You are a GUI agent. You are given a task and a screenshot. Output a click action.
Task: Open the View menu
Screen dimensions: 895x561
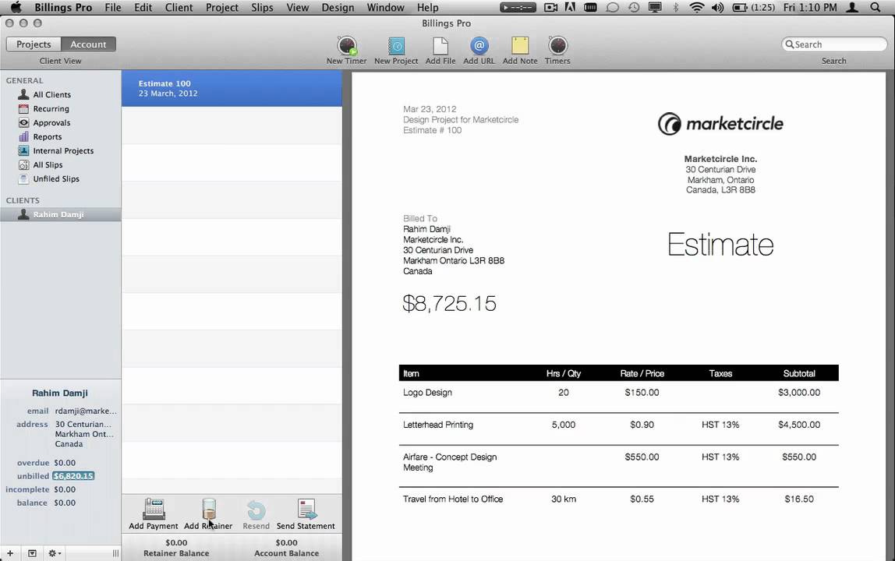[297, 8]
